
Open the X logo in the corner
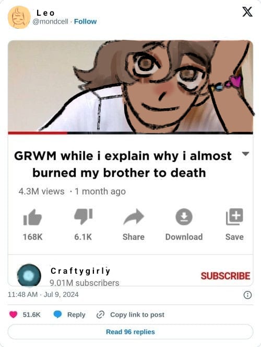click(247, 12)
